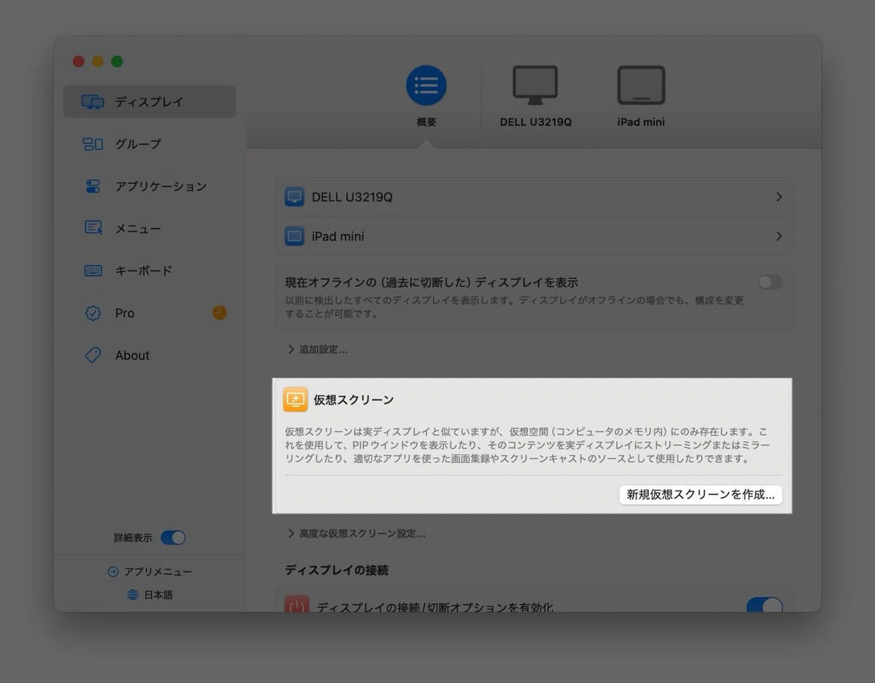Toggle the 詳細表示 switch
Screen dimensions: 875x683
(173, 538)
